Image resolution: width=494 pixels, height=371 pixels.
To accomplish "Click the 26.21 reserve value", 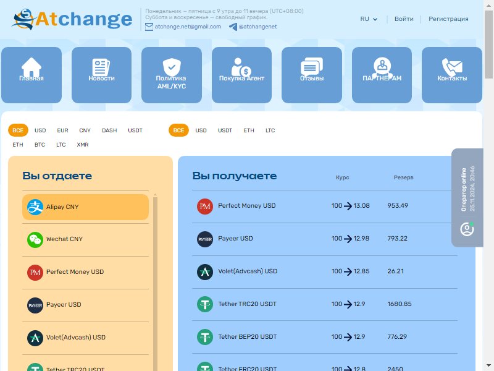I will pyautogui.click(x=395, y=271).
